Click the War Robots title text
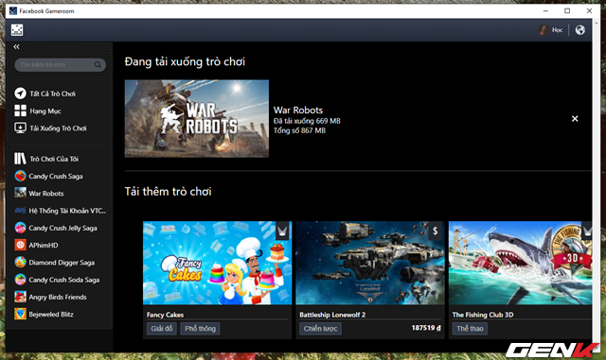606x360 pixels. (x=298, y=110)
